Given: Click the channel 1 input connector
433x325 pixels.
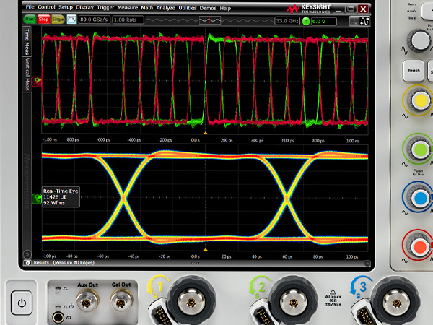Looking at the screenshot, I should click(x=191, y=300).
